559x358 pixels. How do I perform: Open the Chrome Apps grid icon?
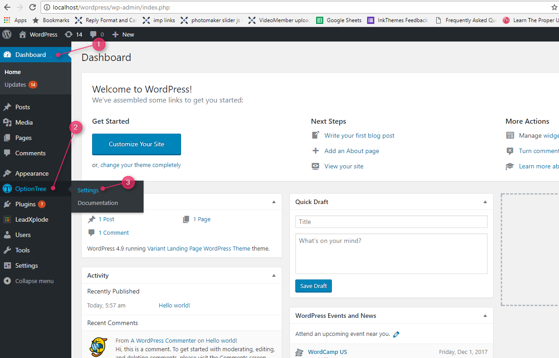(x=7, y=20)
